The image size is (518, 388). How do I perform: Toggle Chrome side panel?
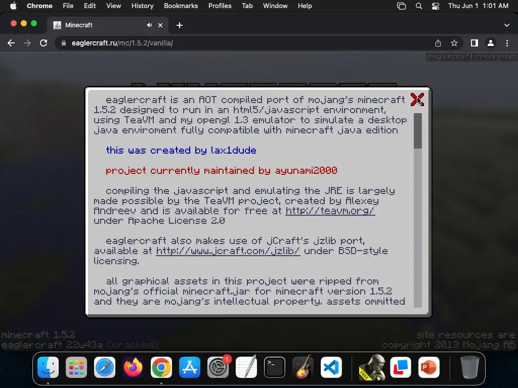tap(474, 43)
